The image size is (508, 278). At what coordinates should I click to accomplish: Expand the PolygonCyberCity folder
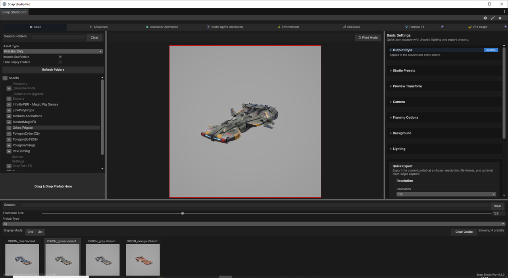pyautogui.click(x=9, y=134)
